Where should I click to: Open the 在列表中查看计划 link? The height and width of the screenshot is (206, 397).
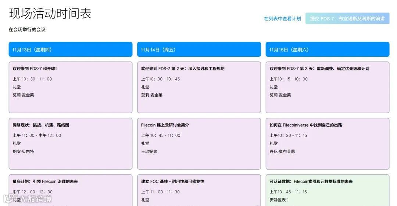coord(282,19)
